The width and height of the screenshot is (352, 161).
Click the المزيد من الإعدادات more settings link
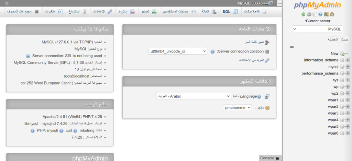pos(251,60)
